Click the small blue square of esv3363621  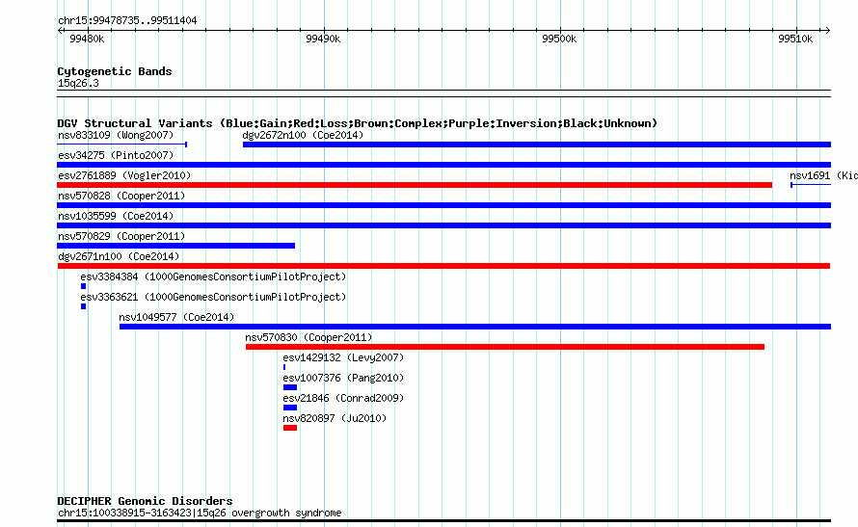[83, 306]
